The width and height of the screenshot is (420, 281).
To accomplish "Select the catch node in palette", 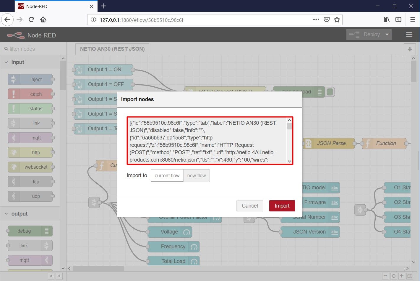I will point(30,94).
